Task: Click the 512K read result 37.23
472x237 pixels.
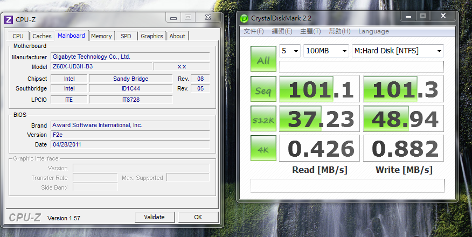Action: [x=320, y=119]
